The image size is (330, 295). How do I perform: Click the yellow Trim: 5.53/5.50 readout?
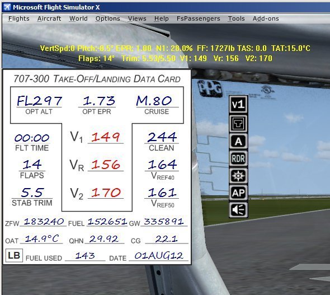(x=149, y=58)
